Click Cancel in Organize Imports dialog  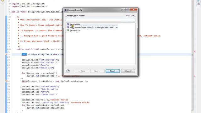coord(128,71)
